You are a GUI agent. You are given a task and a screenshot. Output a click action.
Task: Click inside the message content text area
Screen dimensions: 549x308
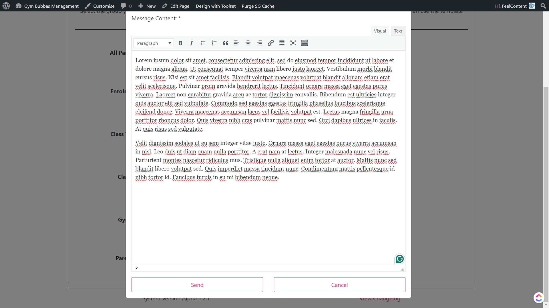[268, 157]
